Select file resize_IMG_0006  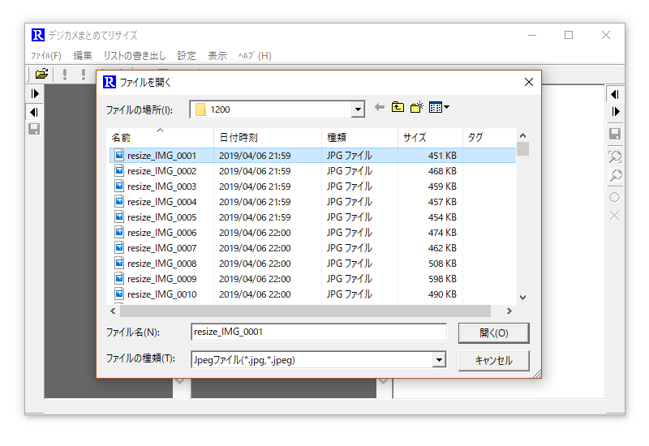pyautogui.click(x=312, y=233)
